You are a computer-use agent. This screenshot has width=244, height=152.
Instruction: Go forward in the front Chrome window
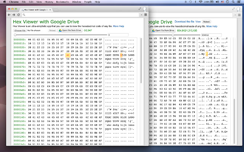[14, 15]
